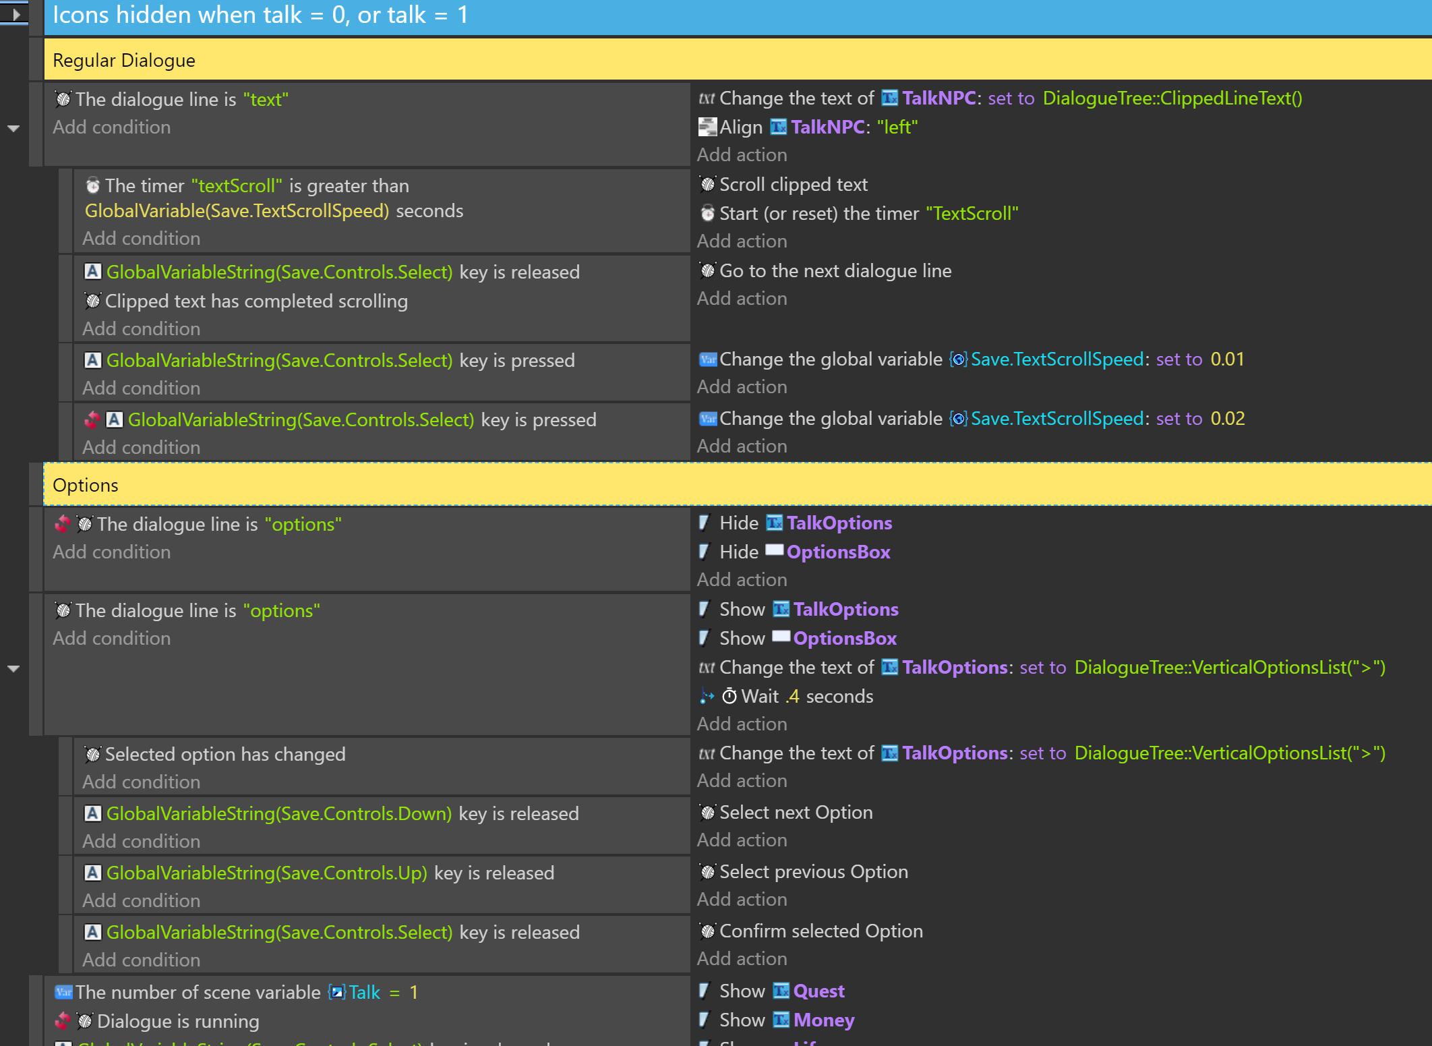Collapse the "options" dialogue line sub-events

[x=13, y=668]
